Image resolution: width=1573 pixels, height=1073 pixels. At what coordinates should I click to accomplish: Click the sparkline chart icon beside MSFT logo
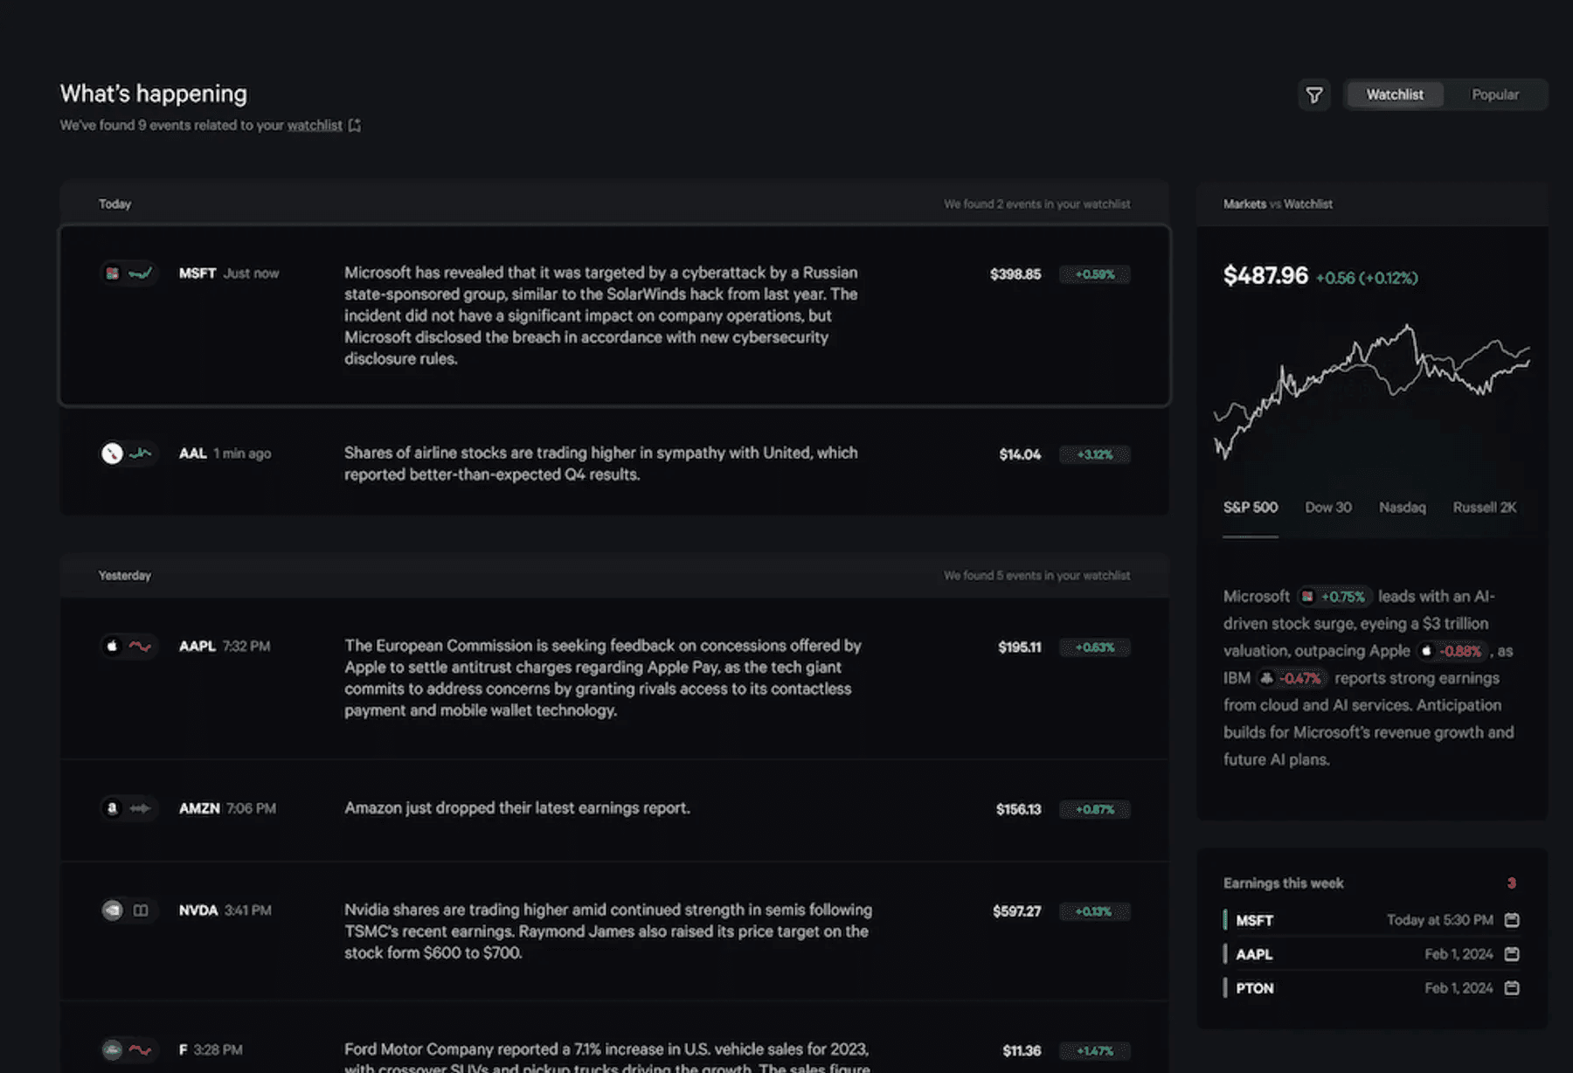click(x=140, y=273)
